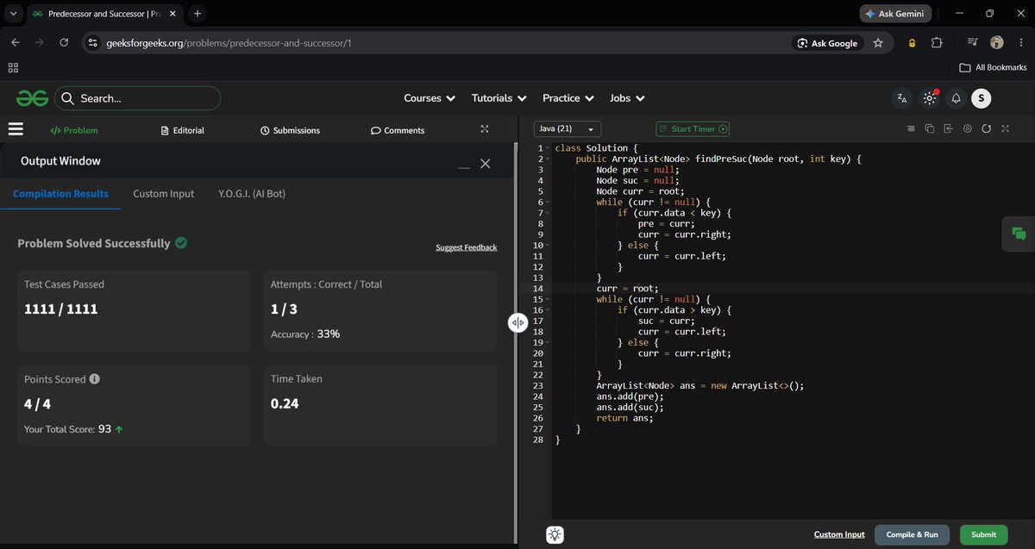Open the Chrome three-dot menu
The image size is (1035, 549).
click(1021, 43)
